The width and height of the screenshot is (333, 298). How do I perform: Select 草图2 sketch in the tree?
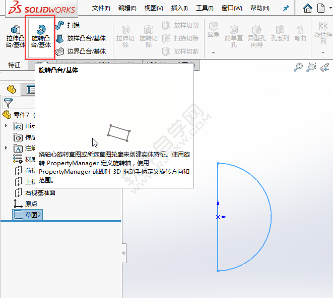(27, 215)
